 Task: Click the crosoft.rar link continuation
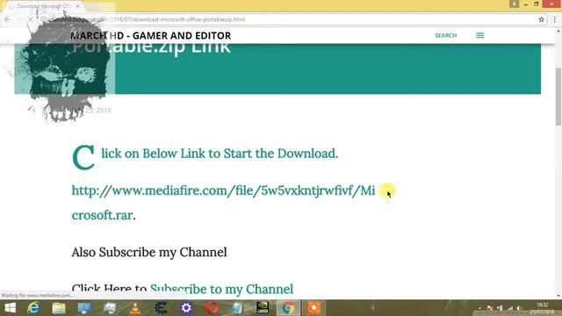[x=102, y=215]
